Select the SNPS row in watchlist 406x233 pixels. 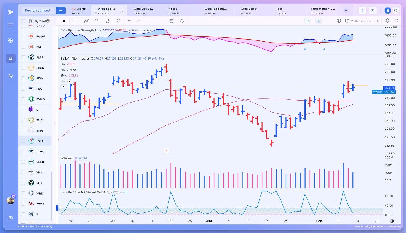(x=35, y=130)
